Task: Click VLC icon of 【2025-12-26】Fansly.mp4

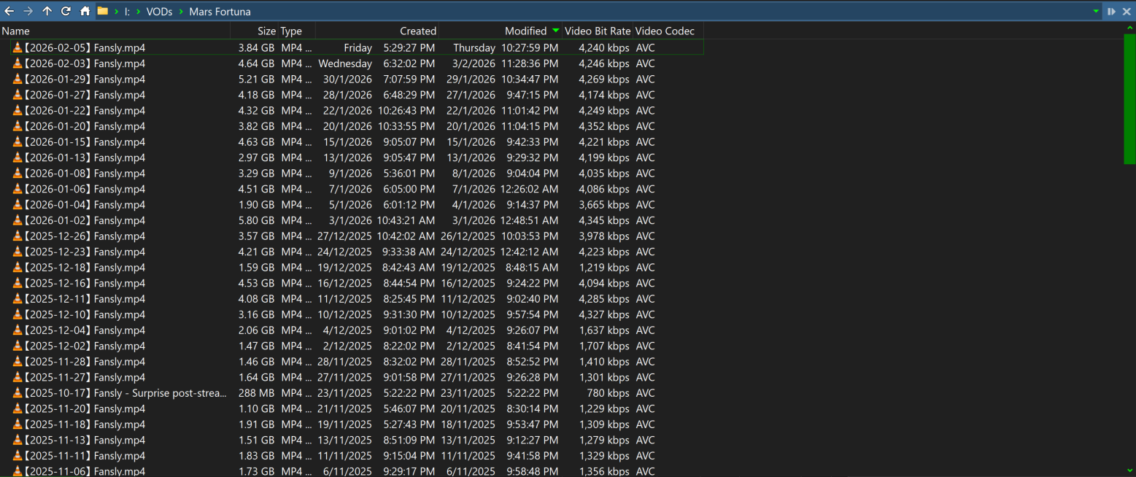Action: click(18, 236)
